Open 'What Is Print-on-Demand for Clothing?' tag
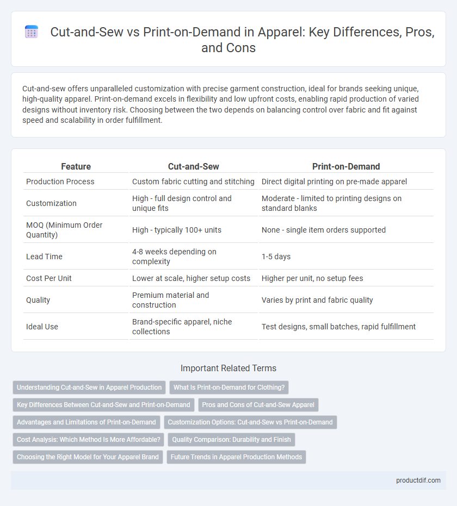This screenshot has width=457, height=506. pyautogui.click(x=229, y=387)
